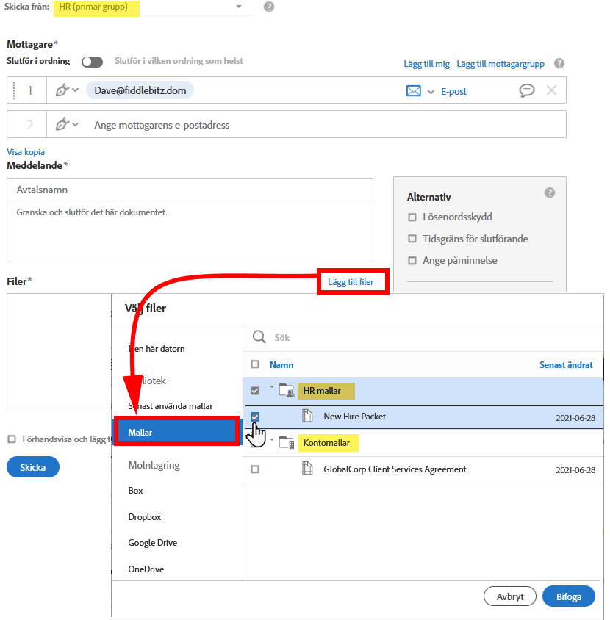This screenshot has height=620, width=610.
Task: Click the private message speech bubble icon
Action: click(526, 90)
